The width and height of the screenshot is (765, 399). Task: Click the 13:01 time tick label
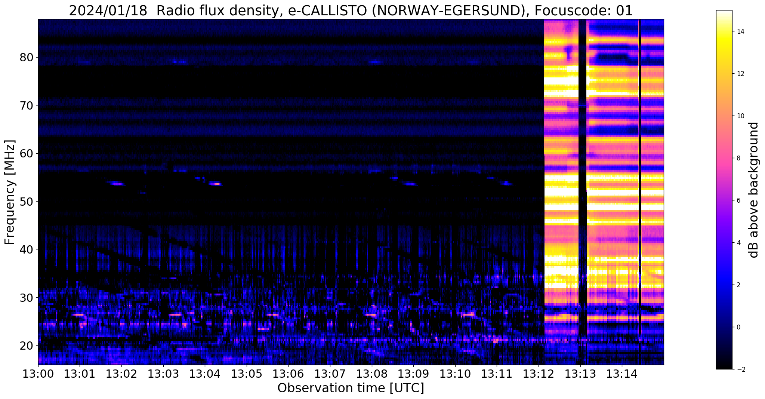pyautogui.click(x=80, y=374)
